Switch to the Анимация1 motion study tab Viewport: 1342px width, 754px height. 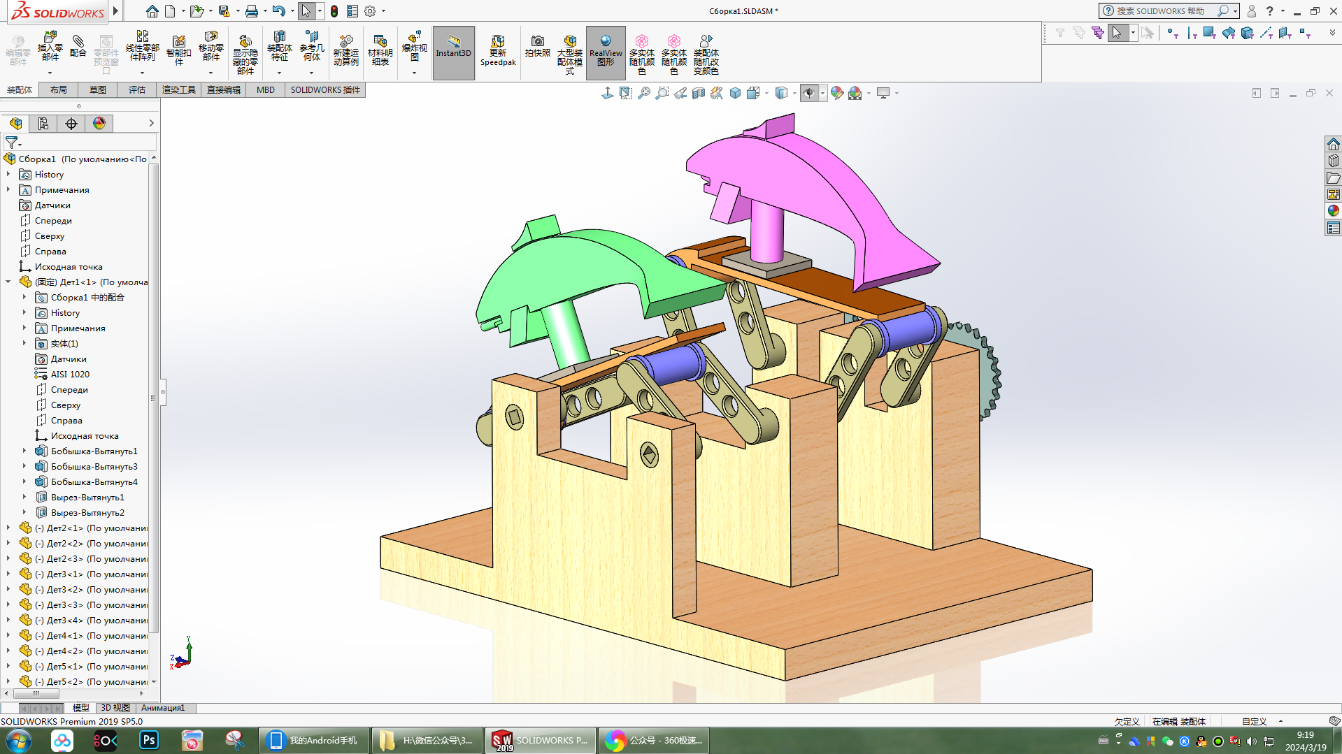coord(163,708)
